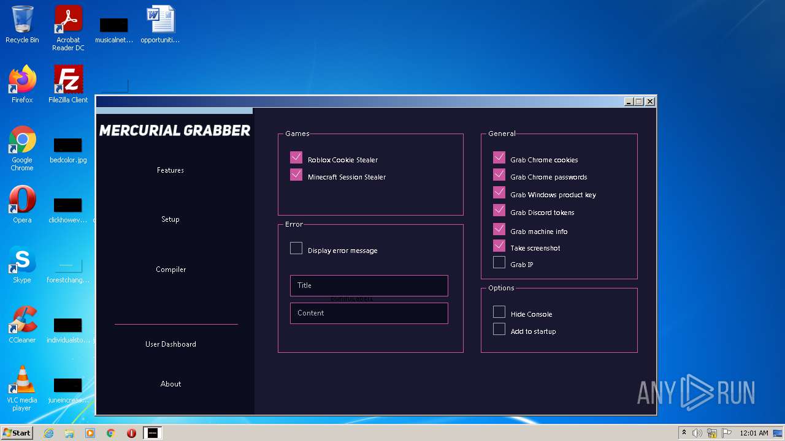Open Internet Explorer from the taskbar

[x=48, y=433]
